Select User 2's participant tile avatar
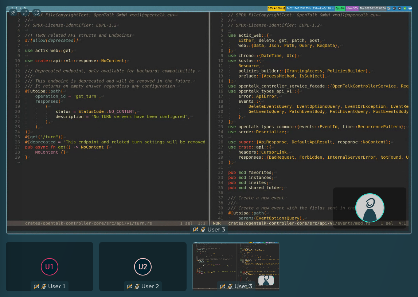This screenshot has height=297, width=418. pos(142,267)
